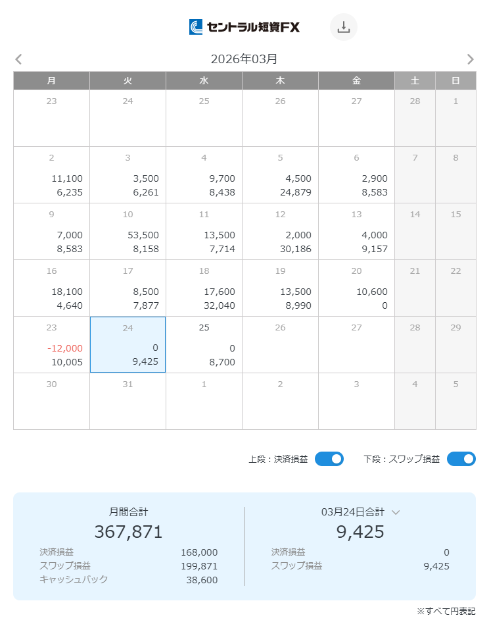Toggle 上段：決済損益 switch off

coord(329,459)
